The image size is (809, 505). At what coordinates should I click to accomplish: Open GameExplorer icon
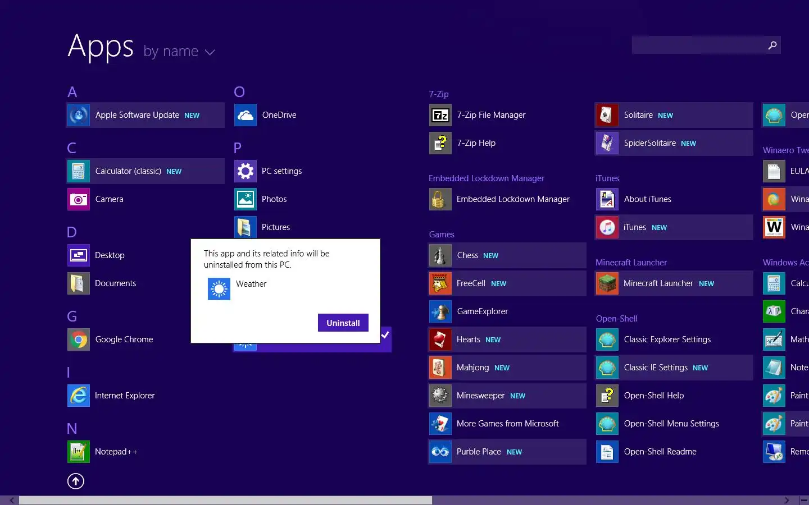(440, 311)
